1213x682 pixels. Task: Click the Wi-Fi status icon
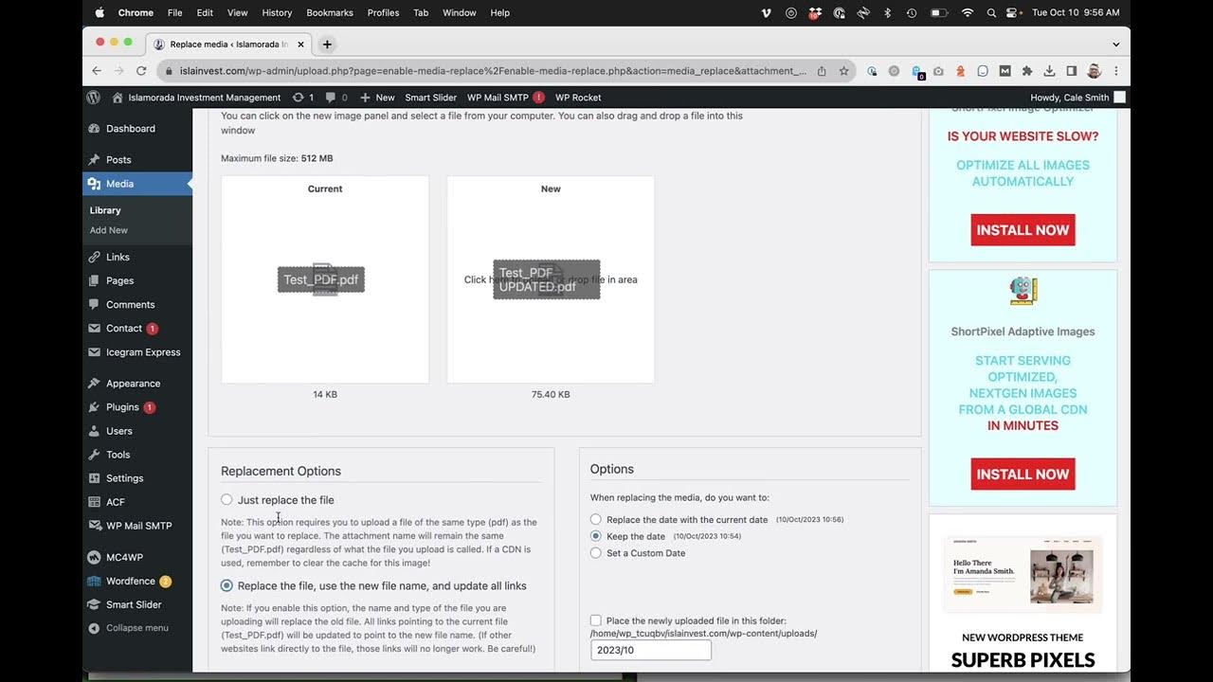click(967, 13)
